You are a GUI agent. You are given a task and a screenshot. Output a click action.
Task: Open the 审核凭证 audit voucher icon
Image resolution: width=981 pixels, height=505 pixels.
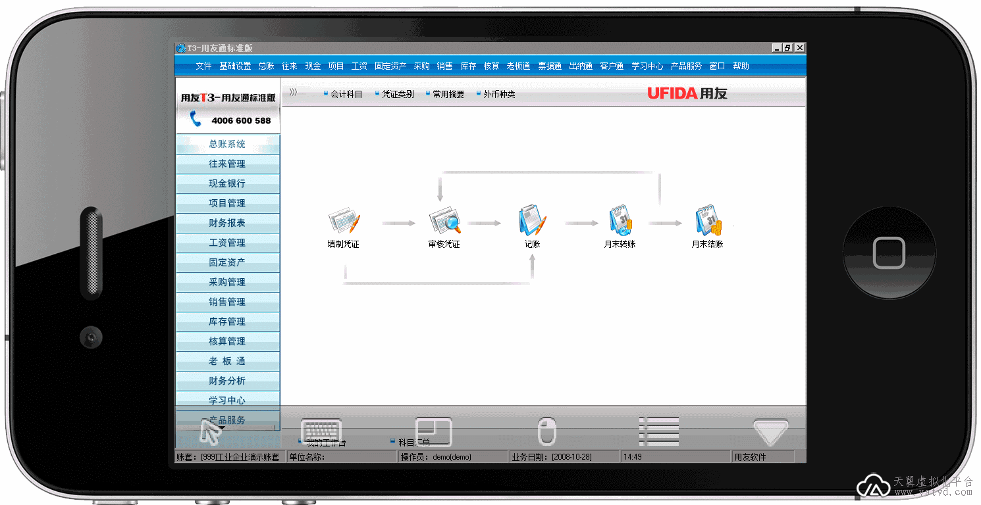[x=444, y=221]
